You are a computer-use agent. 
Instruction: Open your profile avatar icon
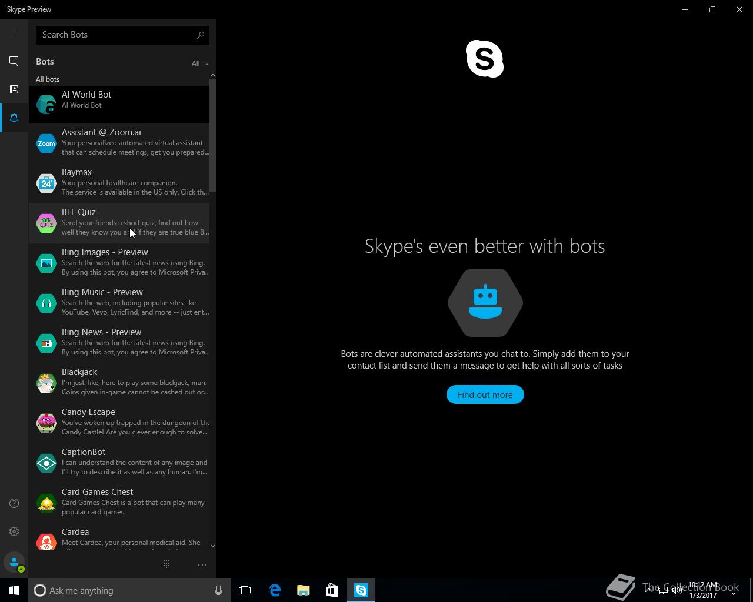point(14,563)
